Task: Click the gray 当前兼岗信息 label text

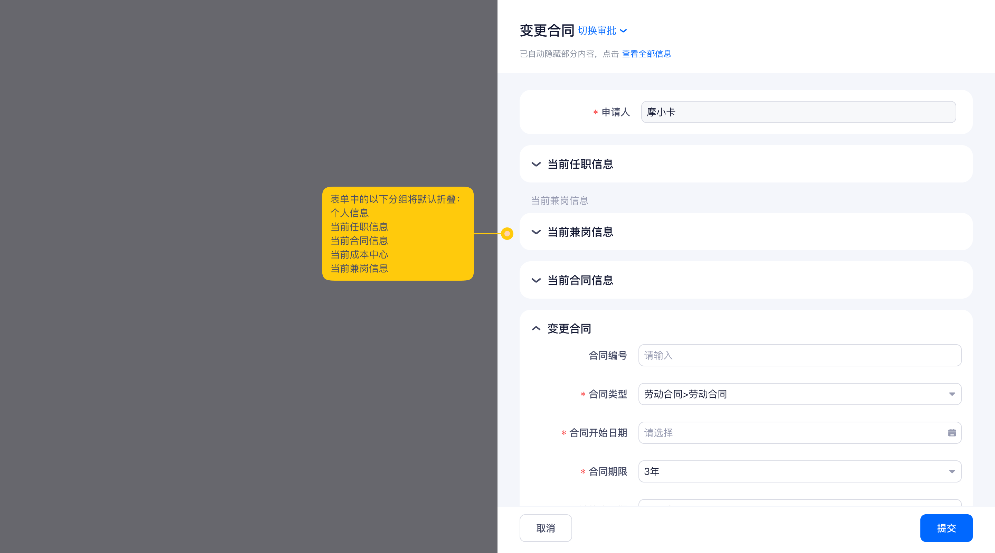Action: click(559, 200)
